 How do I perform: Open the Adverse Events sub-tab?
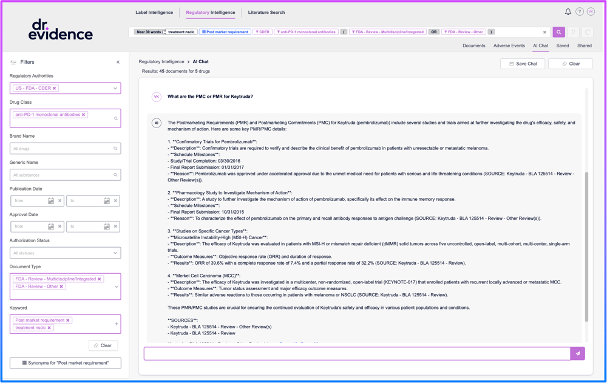(509, 46)
